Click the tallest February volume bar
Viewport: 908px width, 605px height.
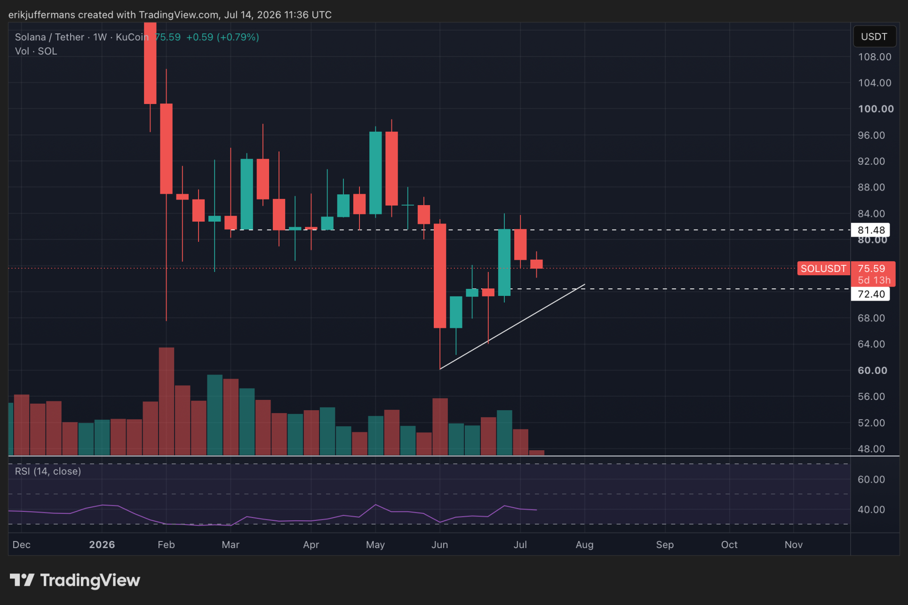coord(167,401)
